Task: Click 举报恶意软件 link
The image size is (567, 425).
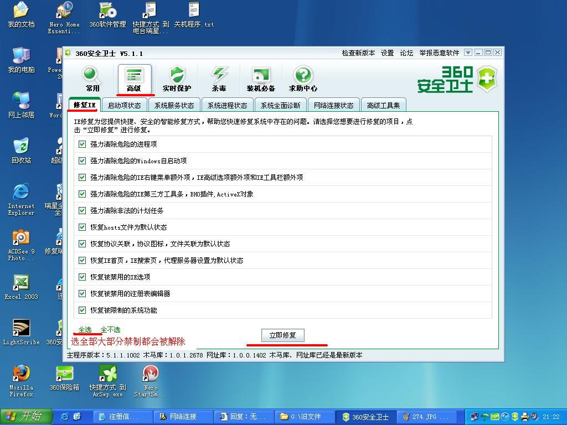Action: (439, 53)
